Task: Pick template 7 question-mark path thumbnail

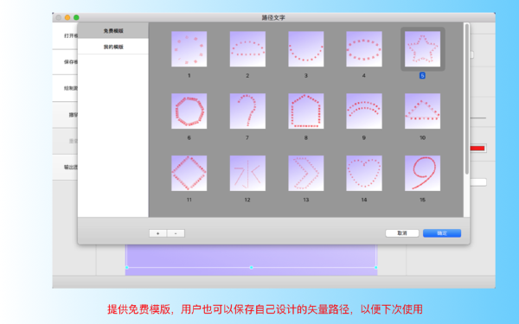Action: click(247, 111)
